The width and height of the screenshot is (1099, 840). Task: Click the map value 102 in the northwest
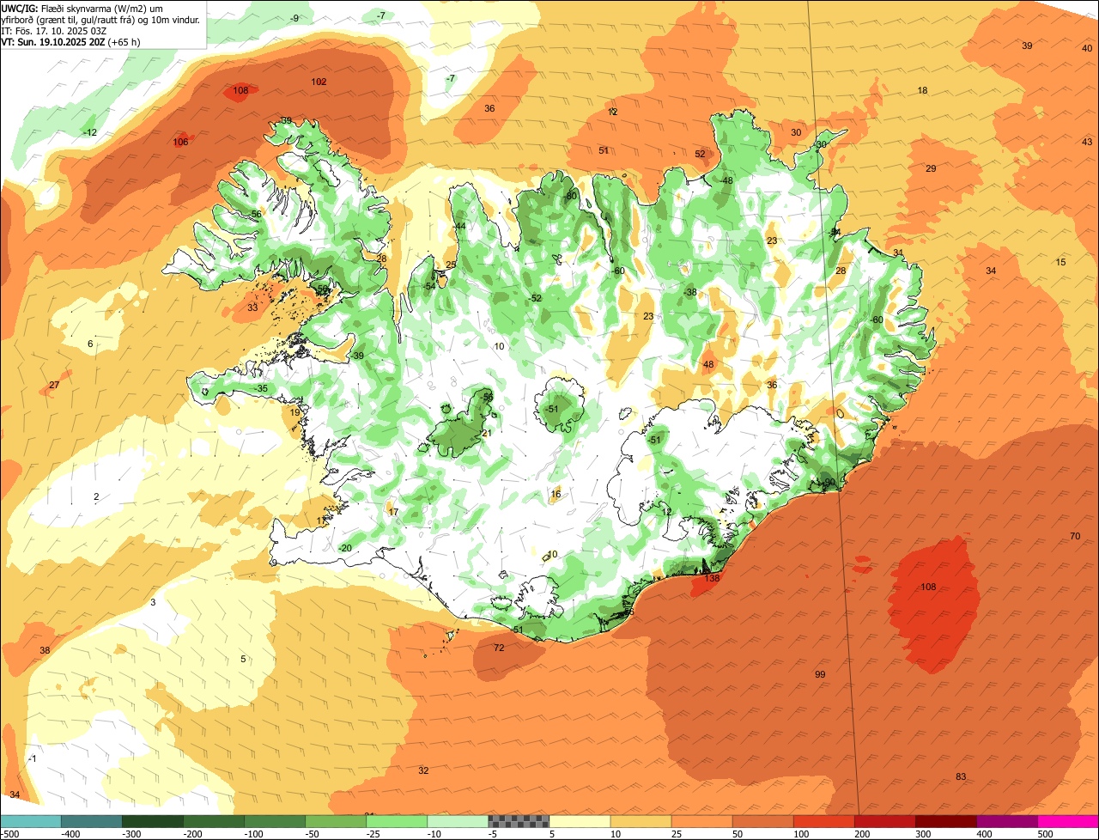[x=319, y=82]
